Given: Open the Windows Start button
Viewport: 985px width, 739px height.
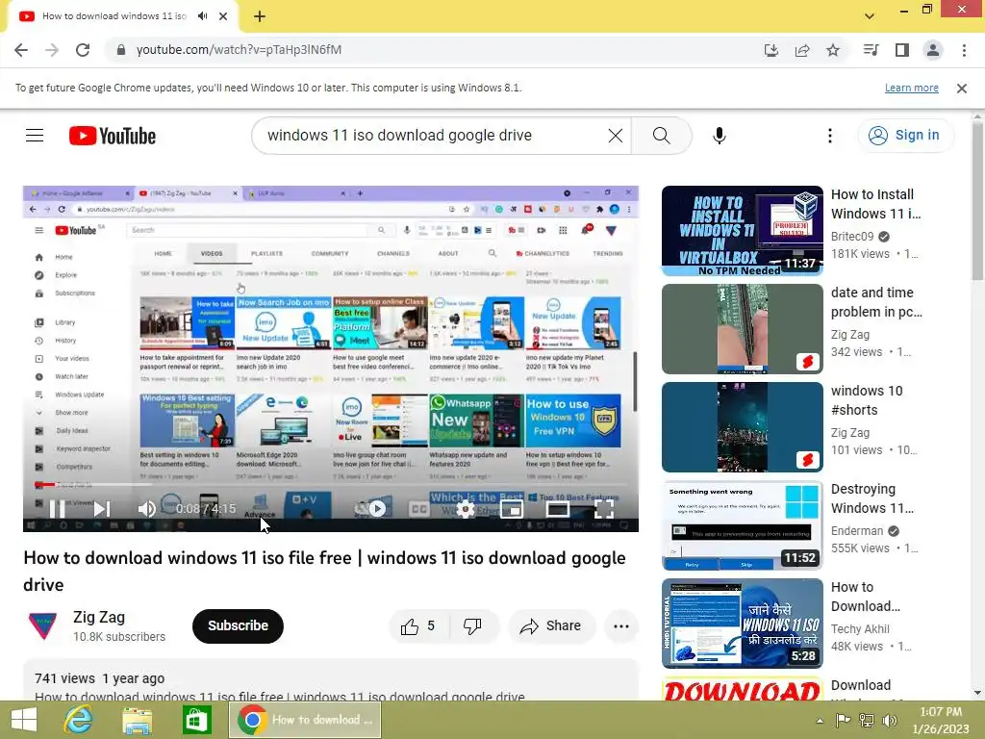Looking at the screenshot, I should coord(24,720).
